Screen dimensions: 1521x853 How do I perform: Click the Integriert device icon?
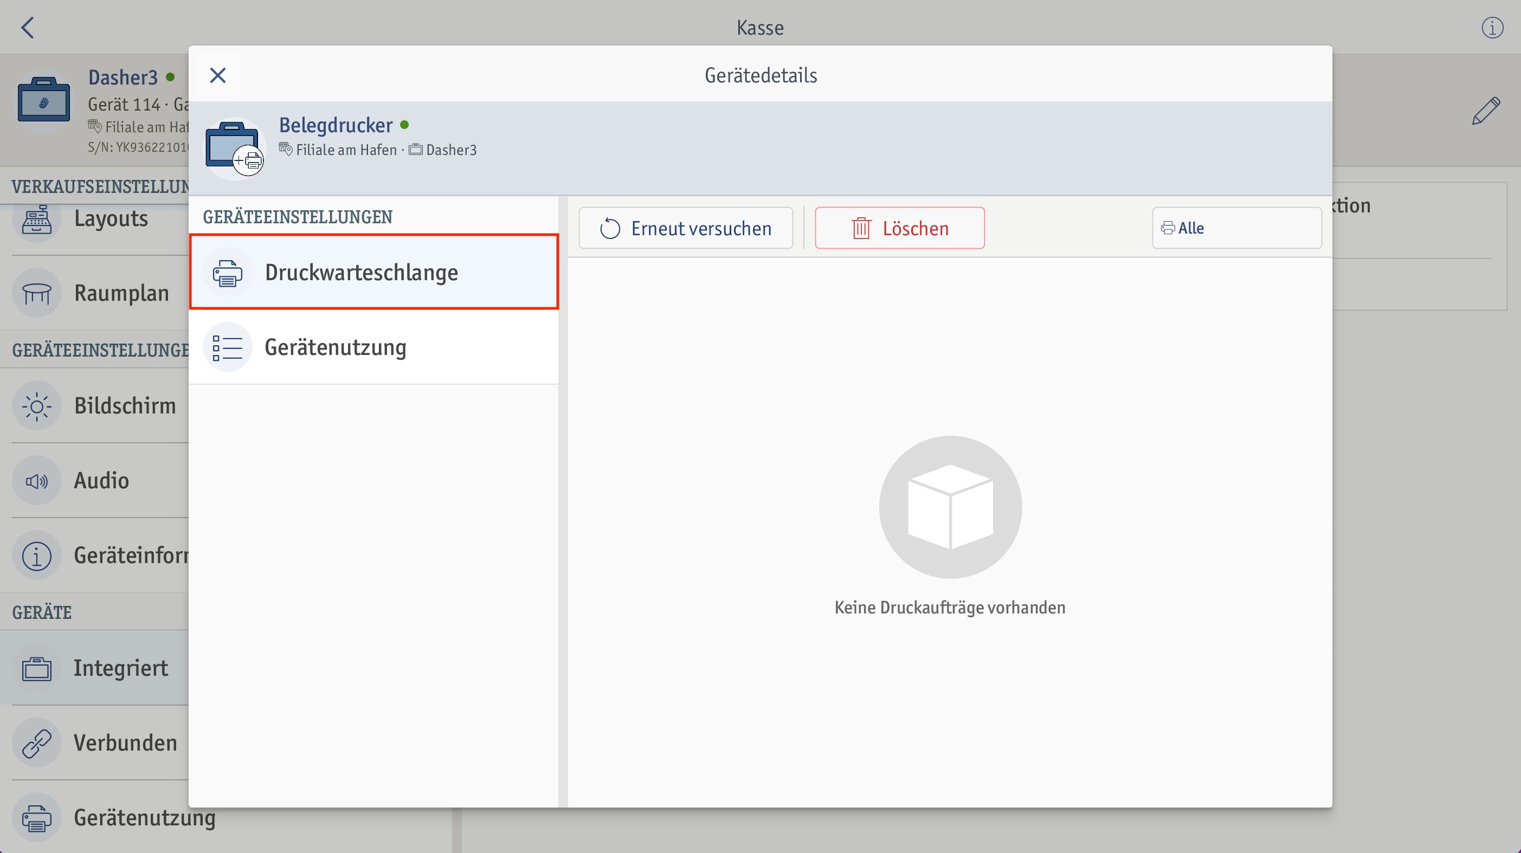37,668
